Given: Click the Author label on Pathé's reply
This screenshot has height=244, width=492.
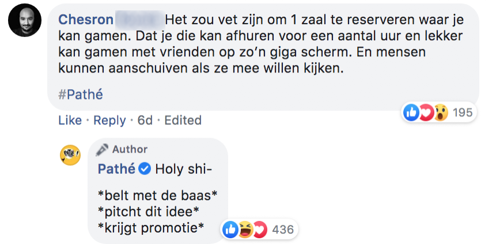Looking at the screenshot, I should pos(130,150).
